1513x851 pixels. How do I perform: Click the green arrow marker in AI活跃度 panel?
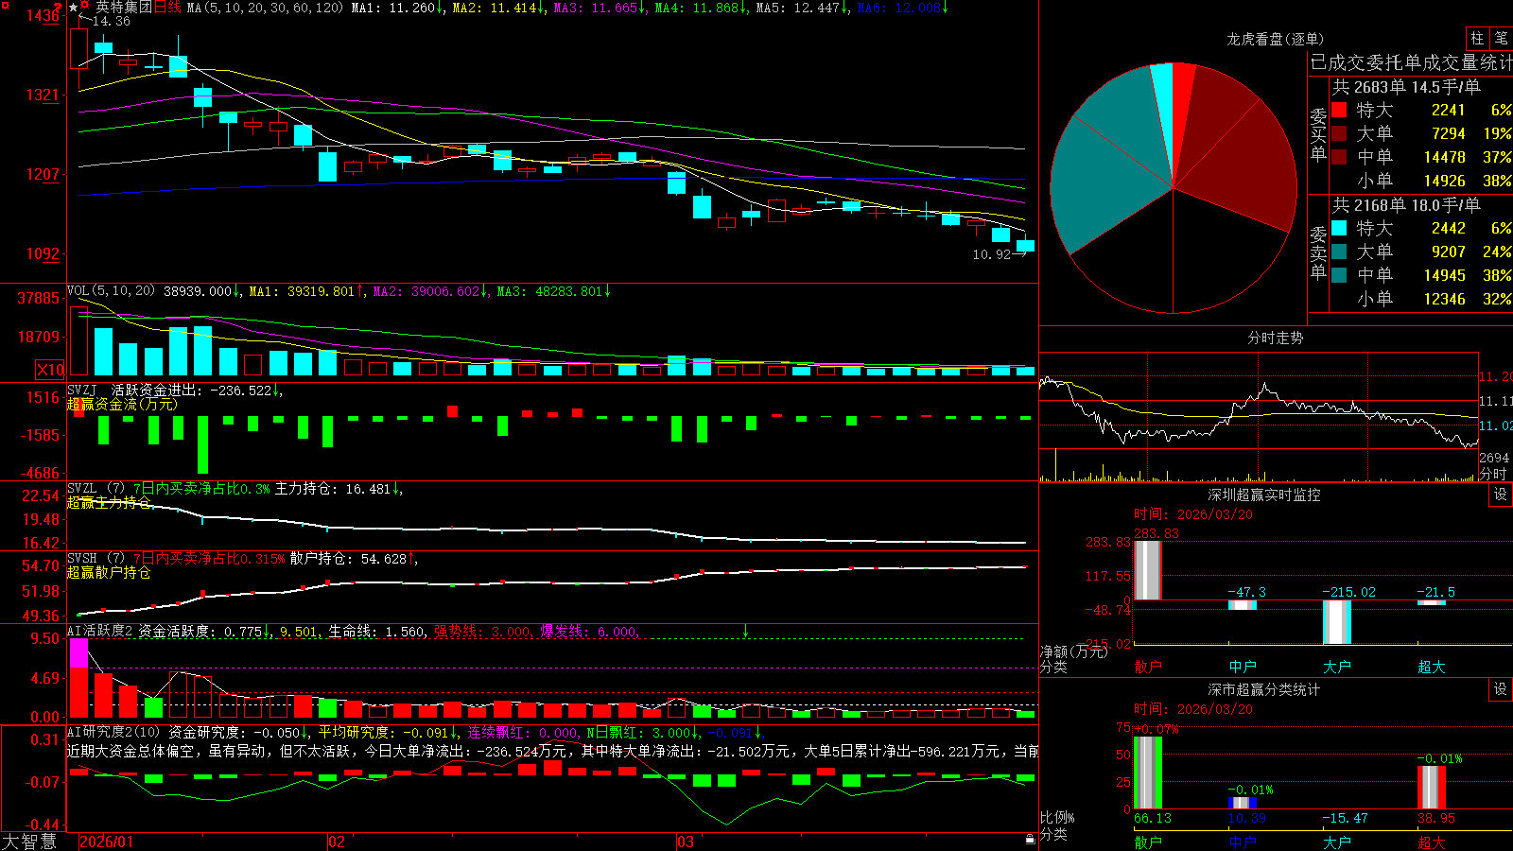746,630
